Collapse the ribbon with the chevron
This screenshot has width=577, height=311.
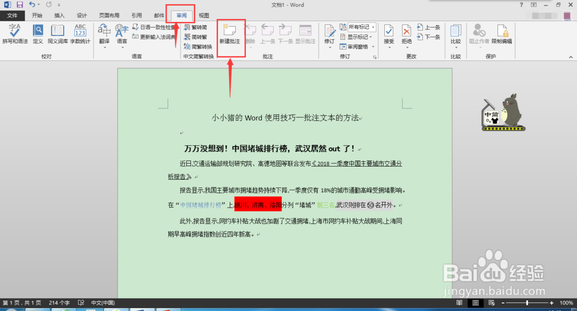pyautogui.click(x=571, y=57)
